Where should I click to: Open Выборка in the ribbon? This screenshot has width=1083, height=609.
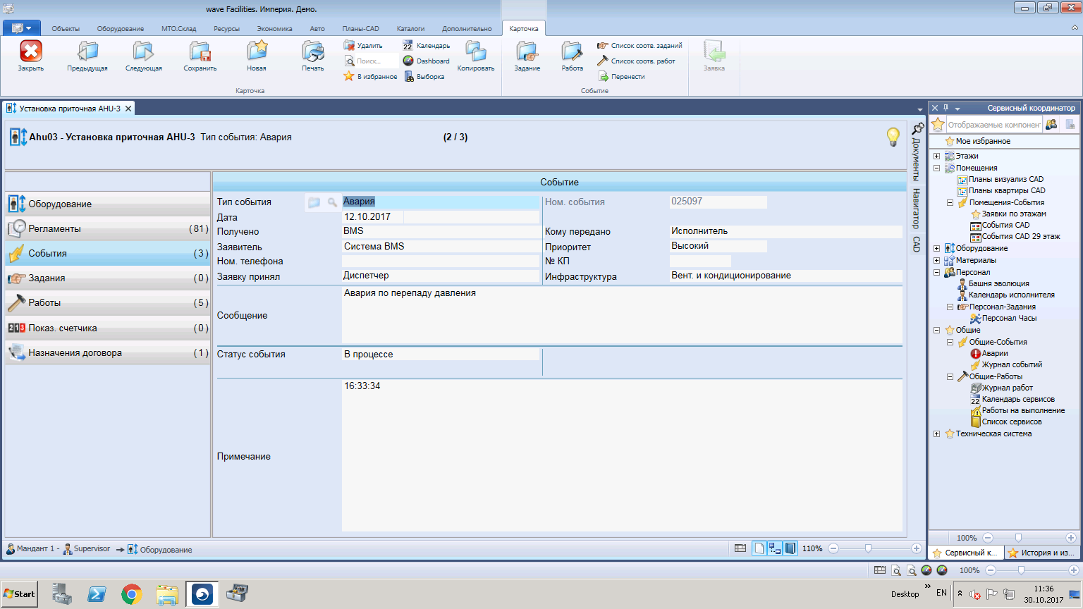click(x=424, y=76)
